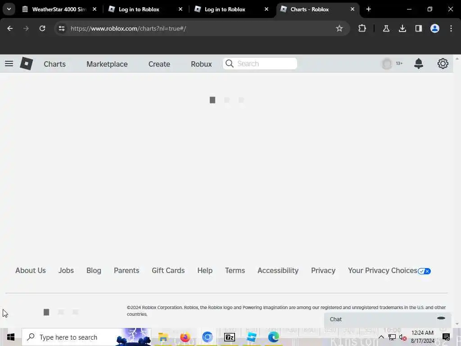This screenshot has width=461, height=346.
Task: Open the Marketplace menu item
Action: 107,64
